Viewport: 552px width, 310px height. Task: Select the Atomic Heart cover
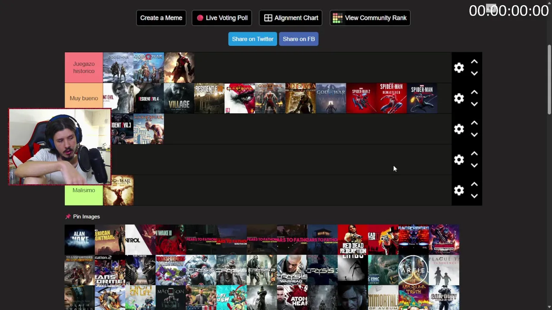point(292,298)
